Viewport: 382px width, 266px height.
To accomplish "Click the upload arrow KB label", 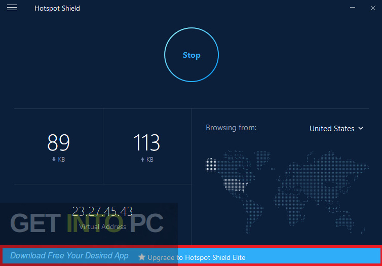I will (x=147, y=160).
